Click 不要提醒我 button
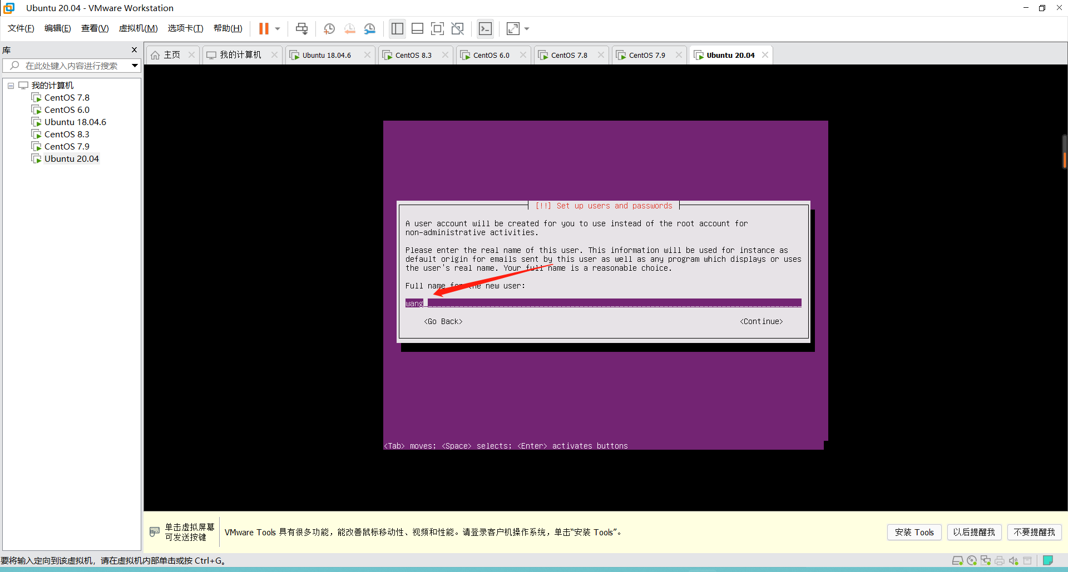Viewport: 1068px width, 572px height. coord(1034,532)
